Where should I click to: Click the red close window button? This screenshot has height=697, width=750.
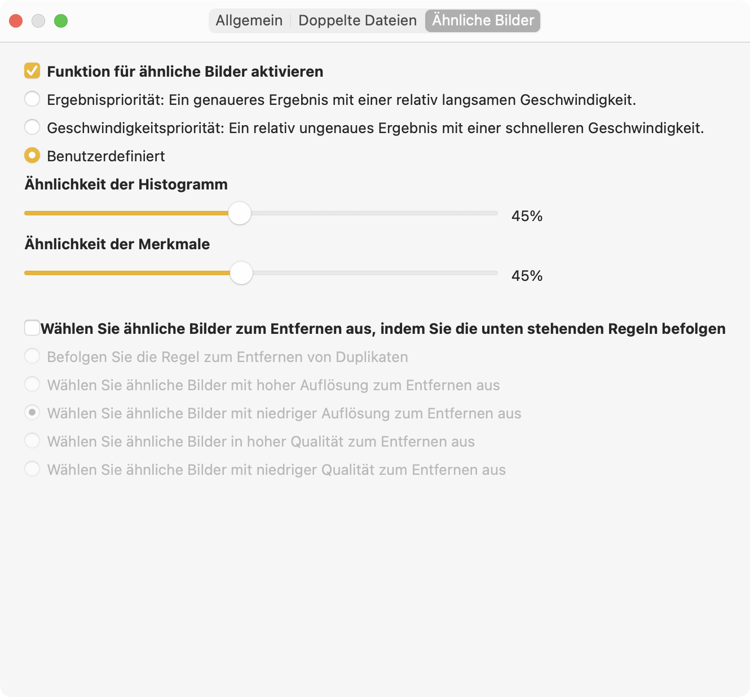coord(16,21)
